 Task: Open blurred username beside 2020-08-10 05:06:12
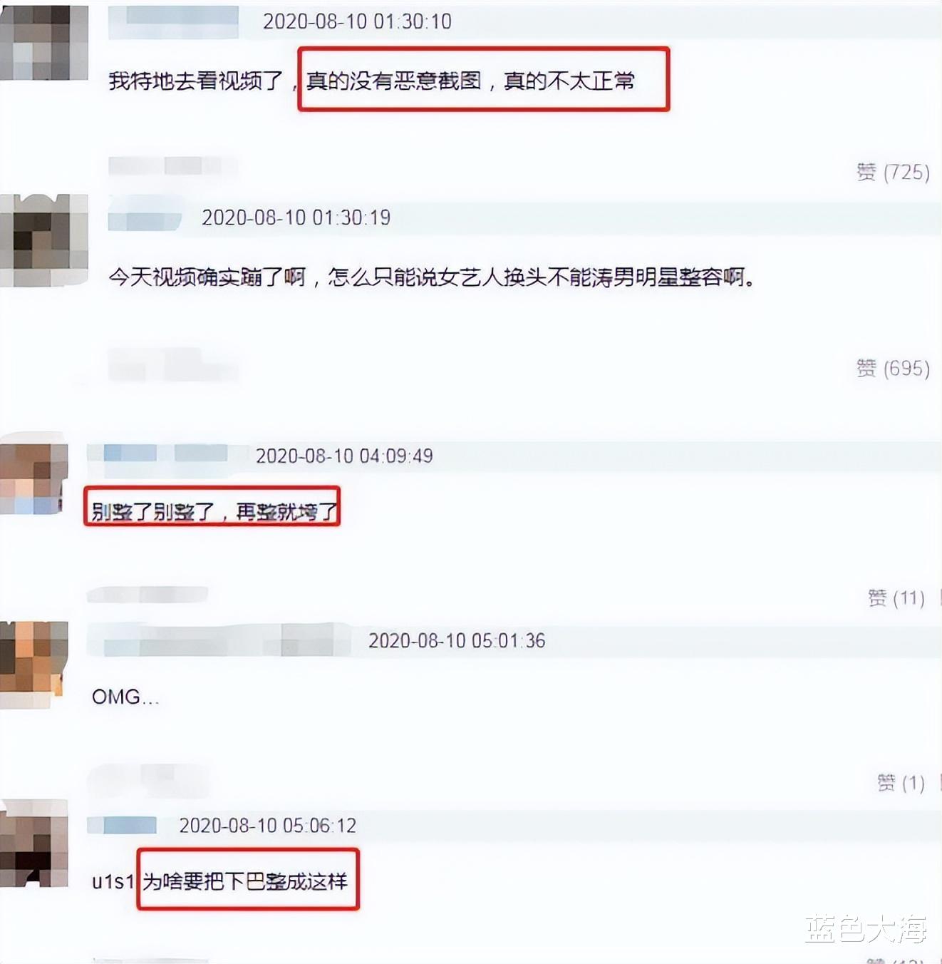coord(123,825)
